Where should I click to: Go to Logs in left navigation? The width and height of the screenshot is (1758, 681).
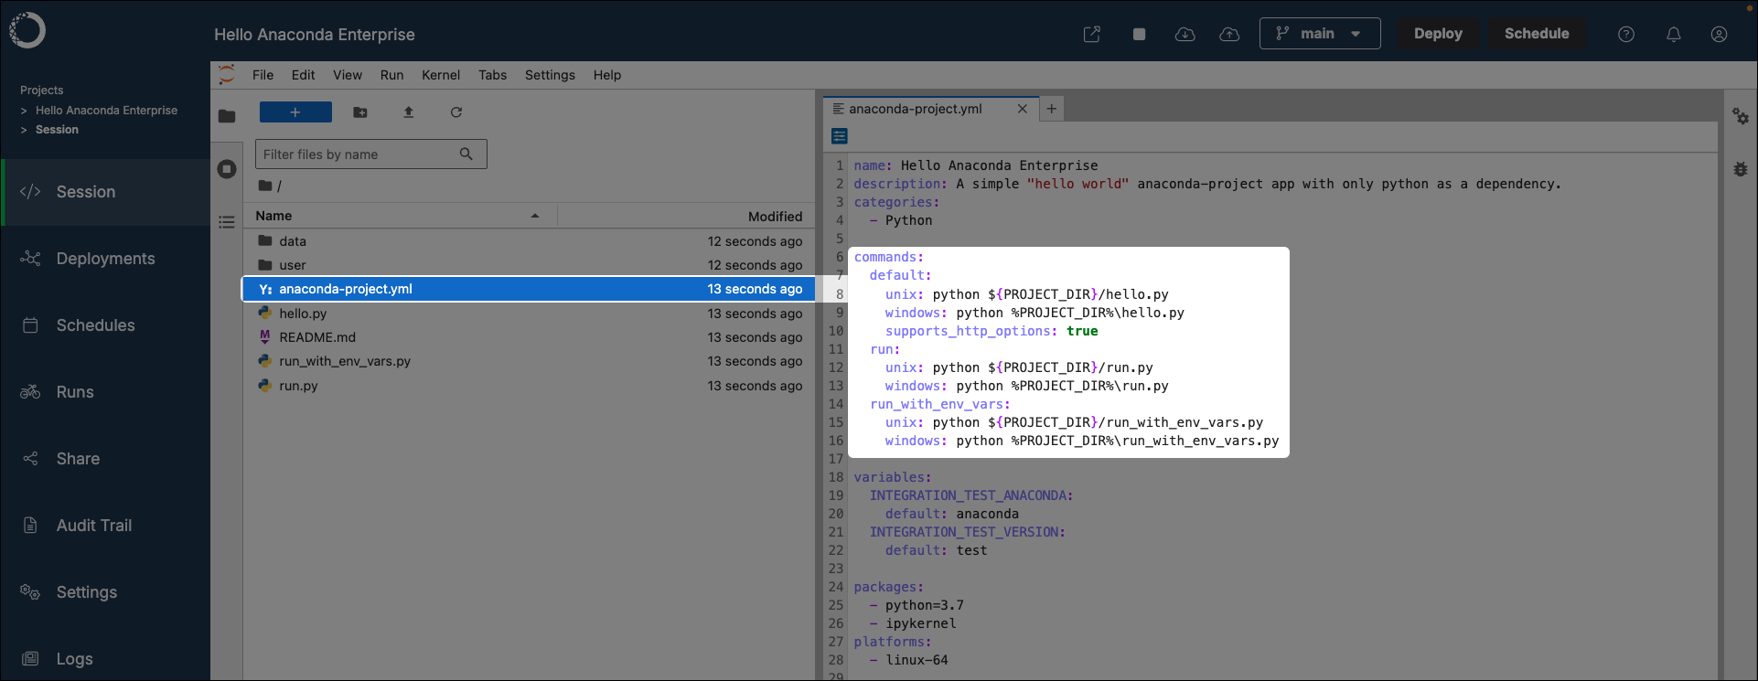[106, 659]
